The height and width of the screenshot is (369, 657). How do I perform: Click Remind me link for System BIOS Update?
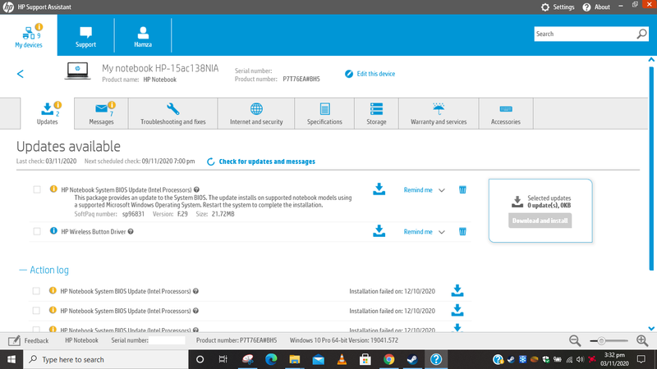point(418,190)
